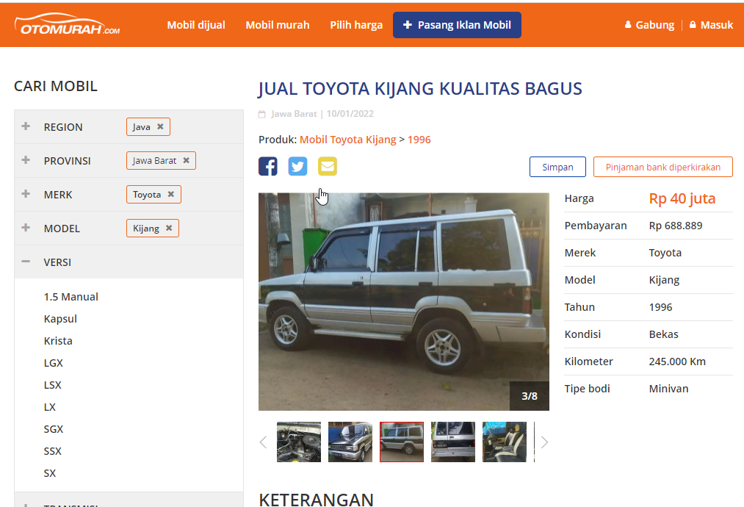Screen dimensions: 744x507
Task: Open Pinjaman bank diperkirakan calculator
Action: [x=663, y=167]
